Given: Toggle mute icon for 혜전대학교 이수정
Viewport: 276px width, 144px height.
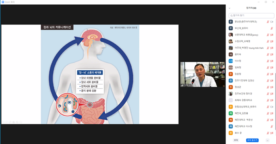Looking at the screenshot, I should click(272, 126).
